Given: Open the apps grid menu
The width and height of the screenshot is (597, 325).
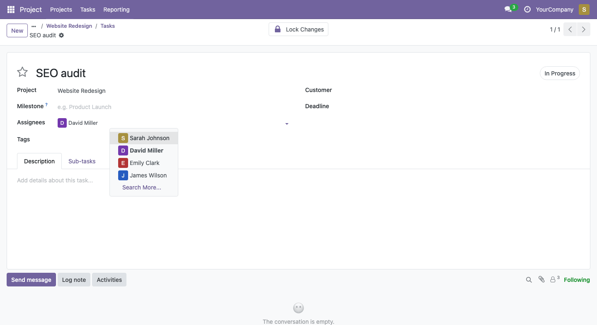Looking at the screenshot, I should point(11,10).
